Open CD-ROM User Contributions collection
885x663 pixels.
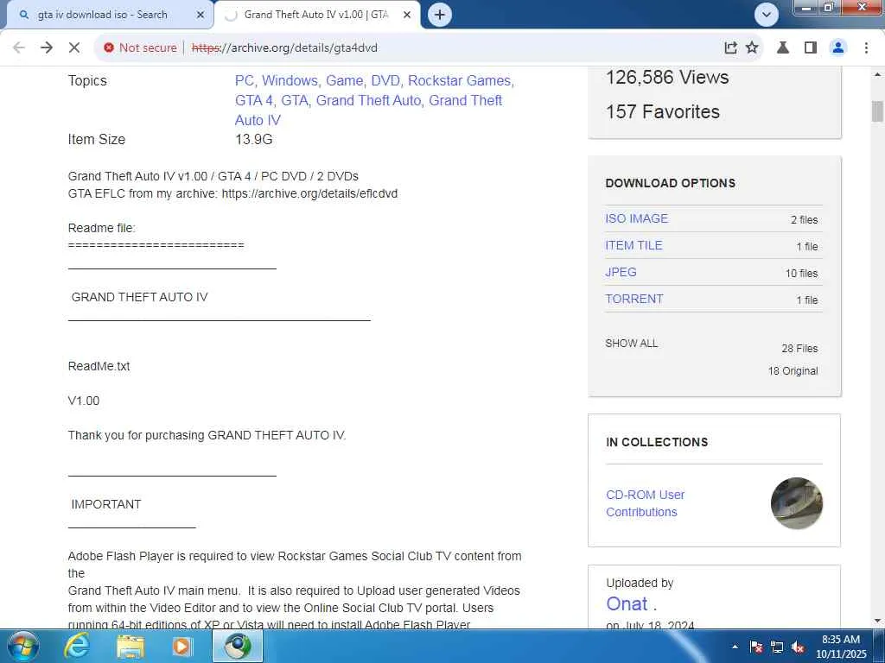pyautogui.click(x=645, y=503)
